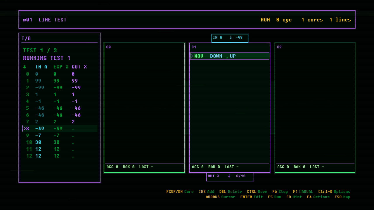The image size is (374, 210).
Task: Click INS Add line command
Action: pos(207,192)
